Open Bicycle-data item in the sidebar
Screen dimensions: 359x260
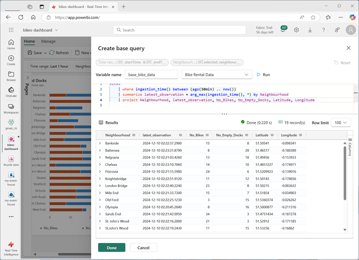pyautogui.click(x=11, y=161)
